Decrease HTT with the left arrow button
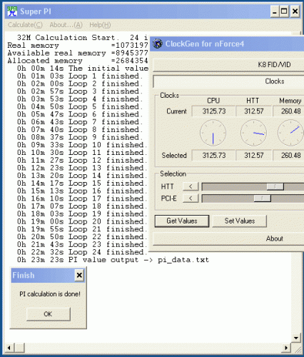304x357 pixels. (191, 186)
